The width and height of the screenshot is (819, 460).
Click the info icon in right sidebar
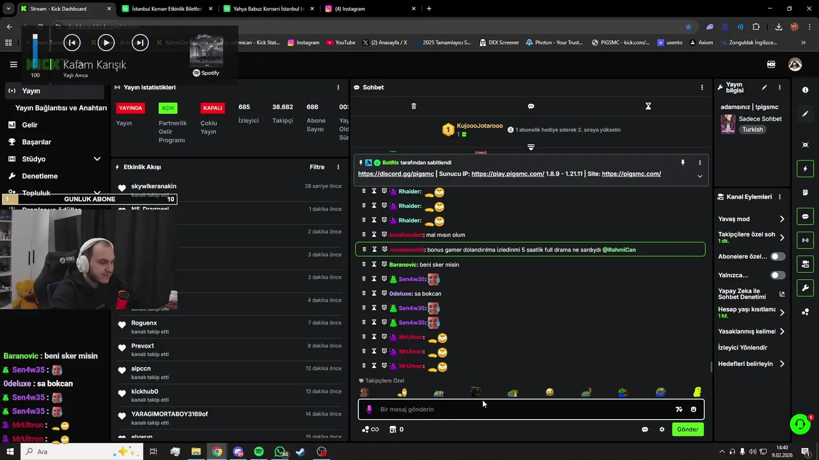pos(805,90)
